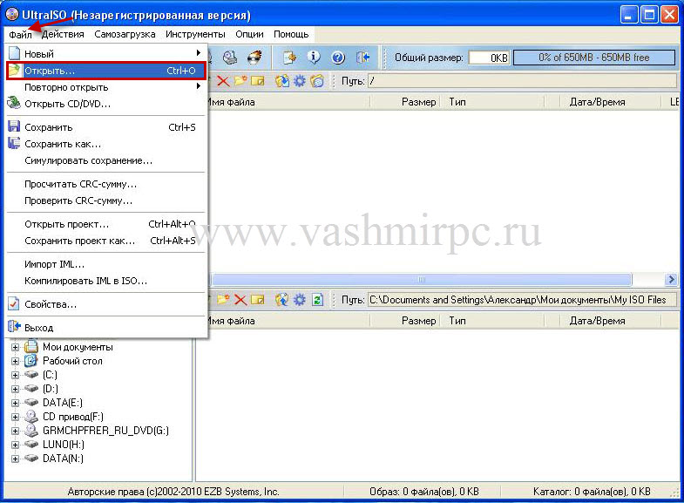
Task: Choose Выход menu entry
Action: (x=106, y=328)
